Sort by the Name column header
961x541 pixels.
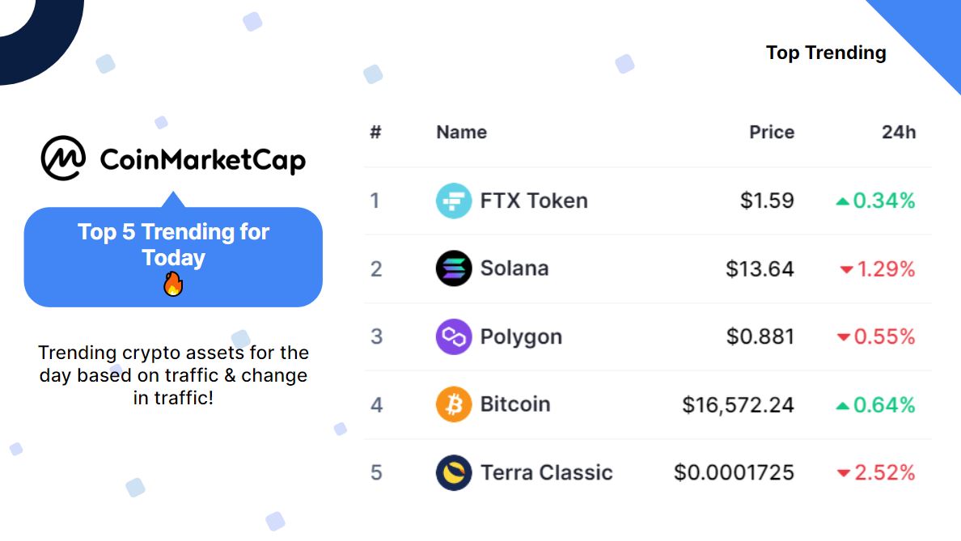461,132
